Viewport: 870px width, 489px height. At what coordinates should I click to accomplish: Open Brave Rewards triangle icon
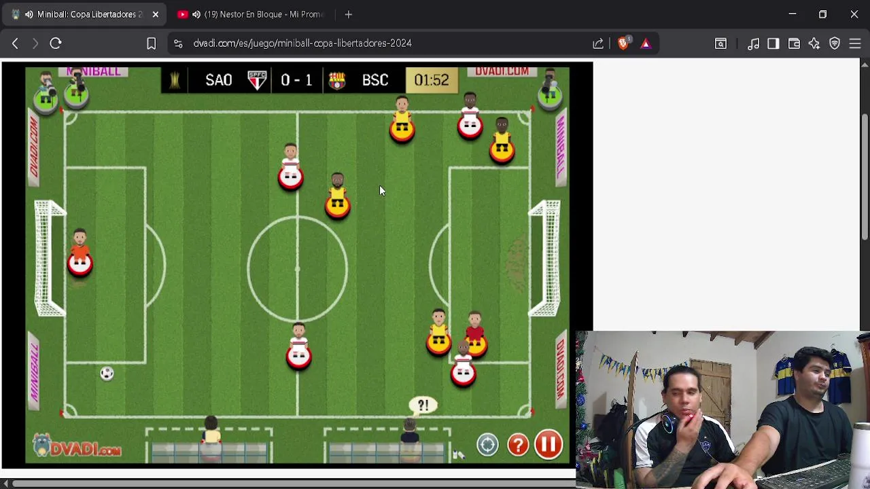pos(646,43)
